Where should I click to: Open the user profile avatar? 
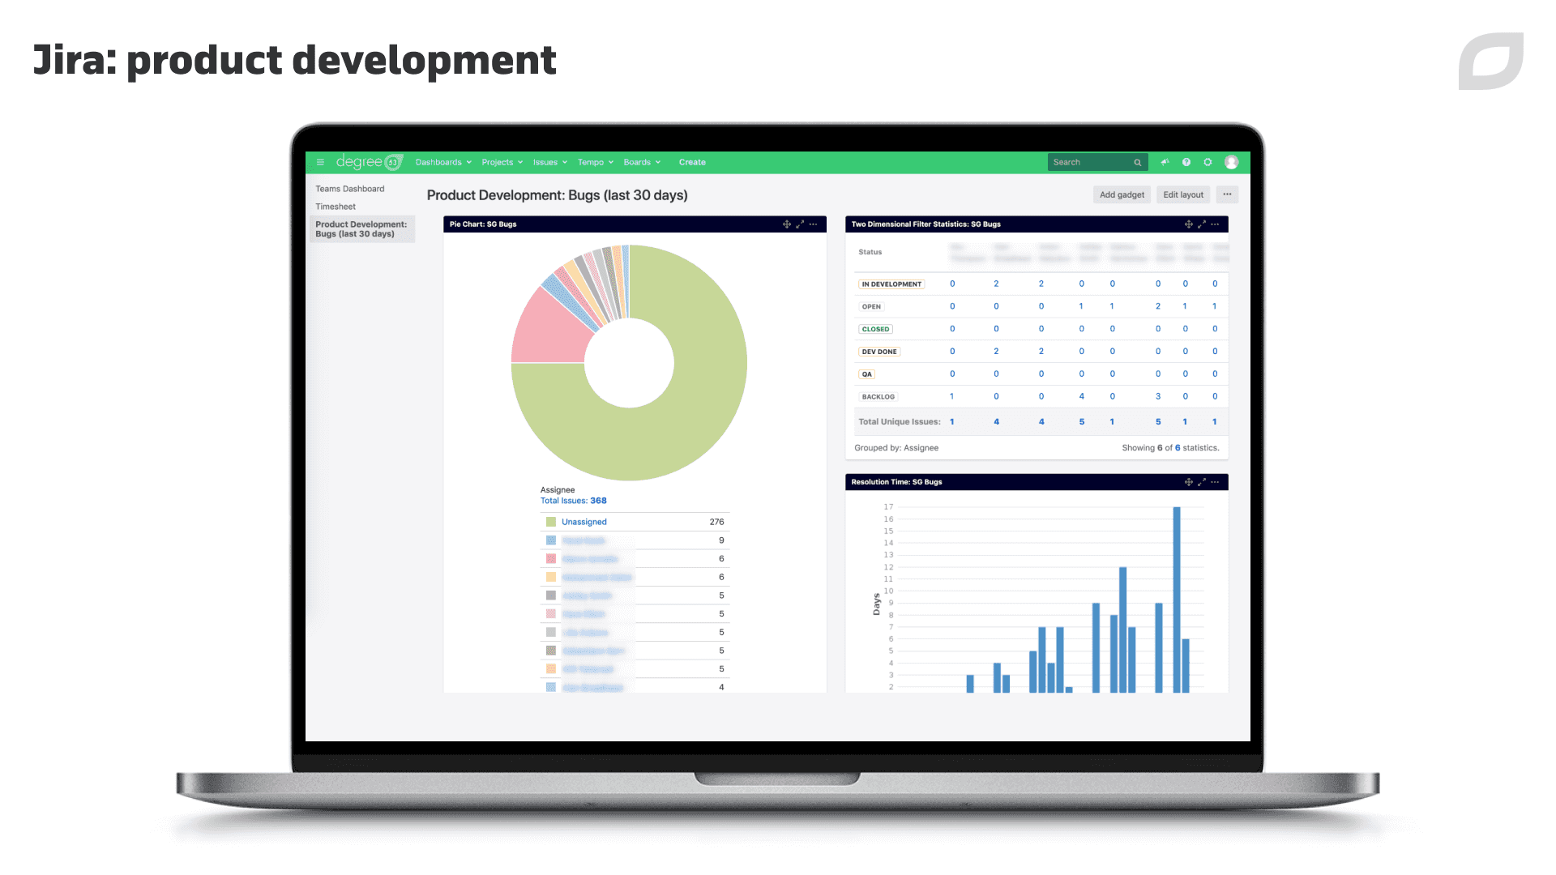point(1231,162)
